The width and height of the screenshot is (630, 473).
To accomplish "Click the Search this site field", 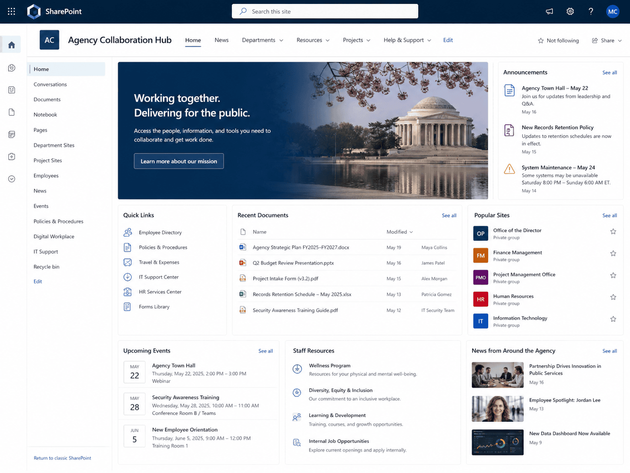I will [325, 11].
